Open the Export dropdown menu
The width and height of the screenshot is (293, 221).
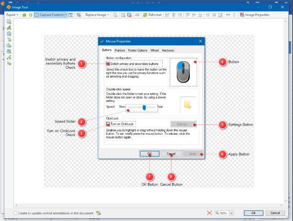pyautogui.click(x=12, y=15)
